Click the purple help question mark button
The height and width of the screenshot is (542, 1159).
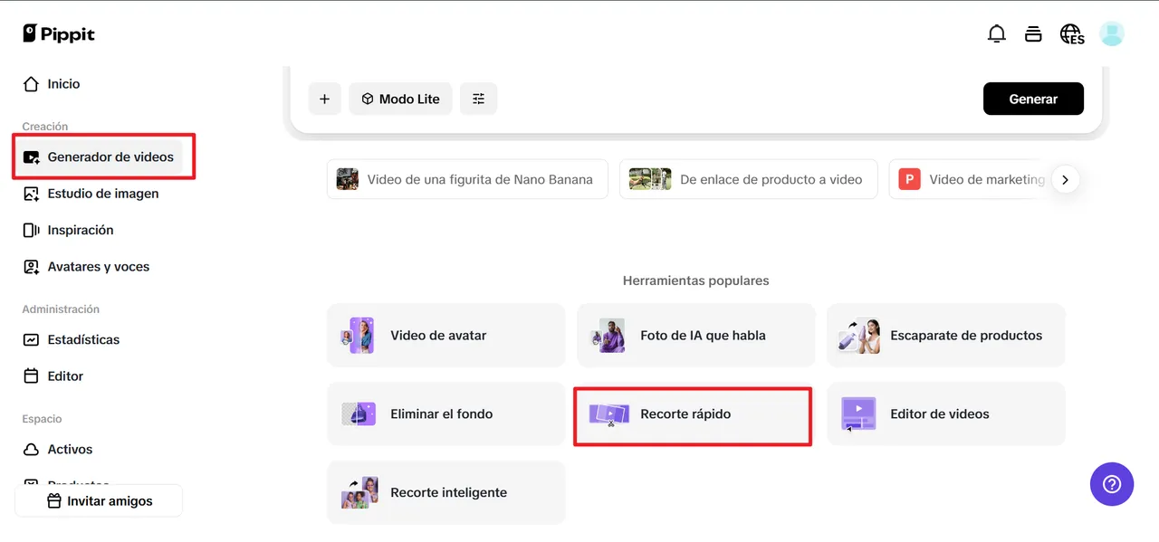click(1111, 484)
